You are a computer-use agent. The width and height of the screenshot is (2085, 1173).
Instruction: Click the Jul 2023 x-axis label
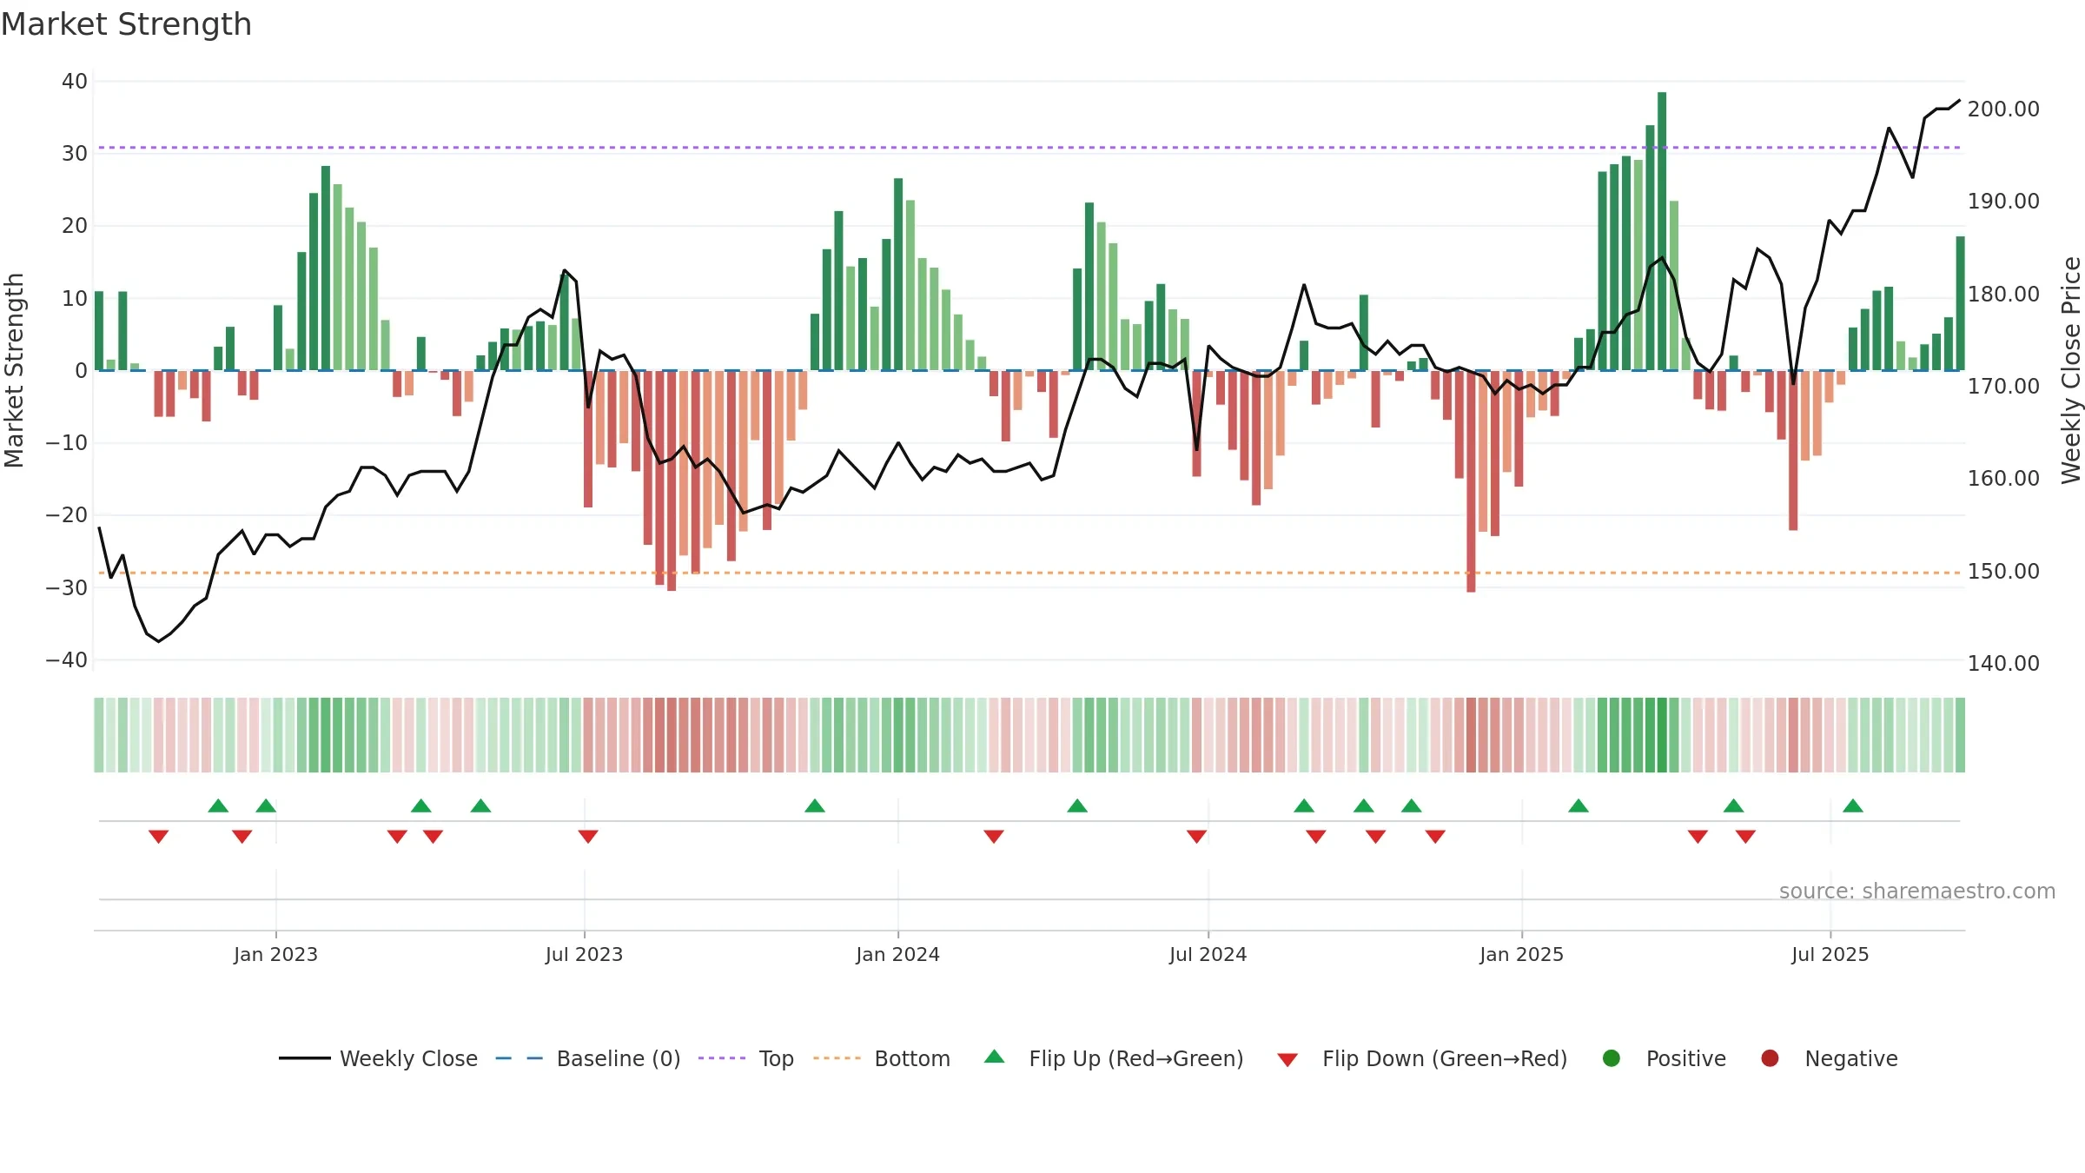point(584,955)
